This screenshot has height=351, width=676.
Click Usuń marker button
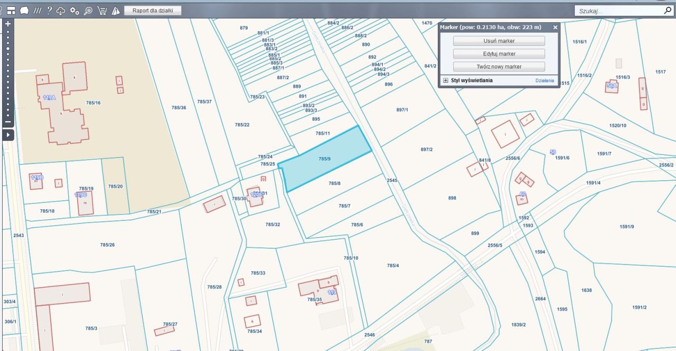click(499, 41)
